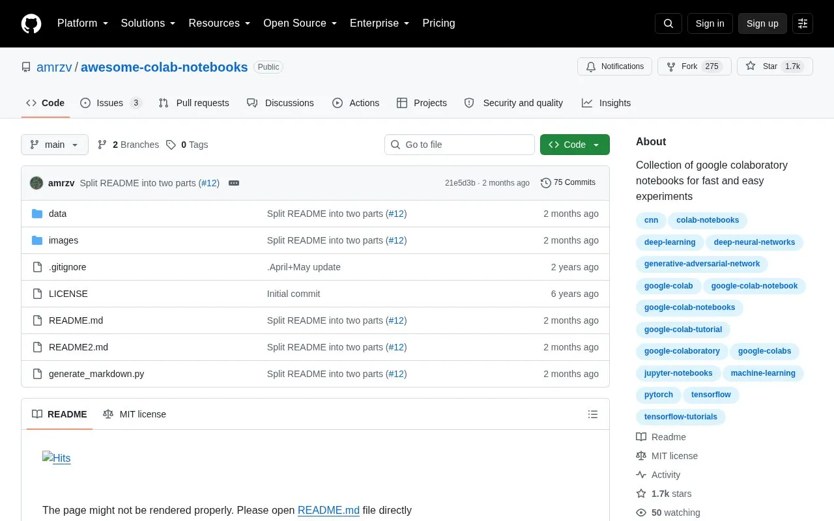This screenshot has width=834, height=521.
Task: Click the Hits badge image link
Action: (x=57, y=458)
